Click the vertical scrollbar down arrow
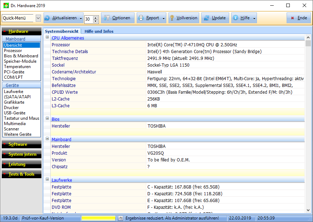313x222 pixels. click(x=308, y=210)
